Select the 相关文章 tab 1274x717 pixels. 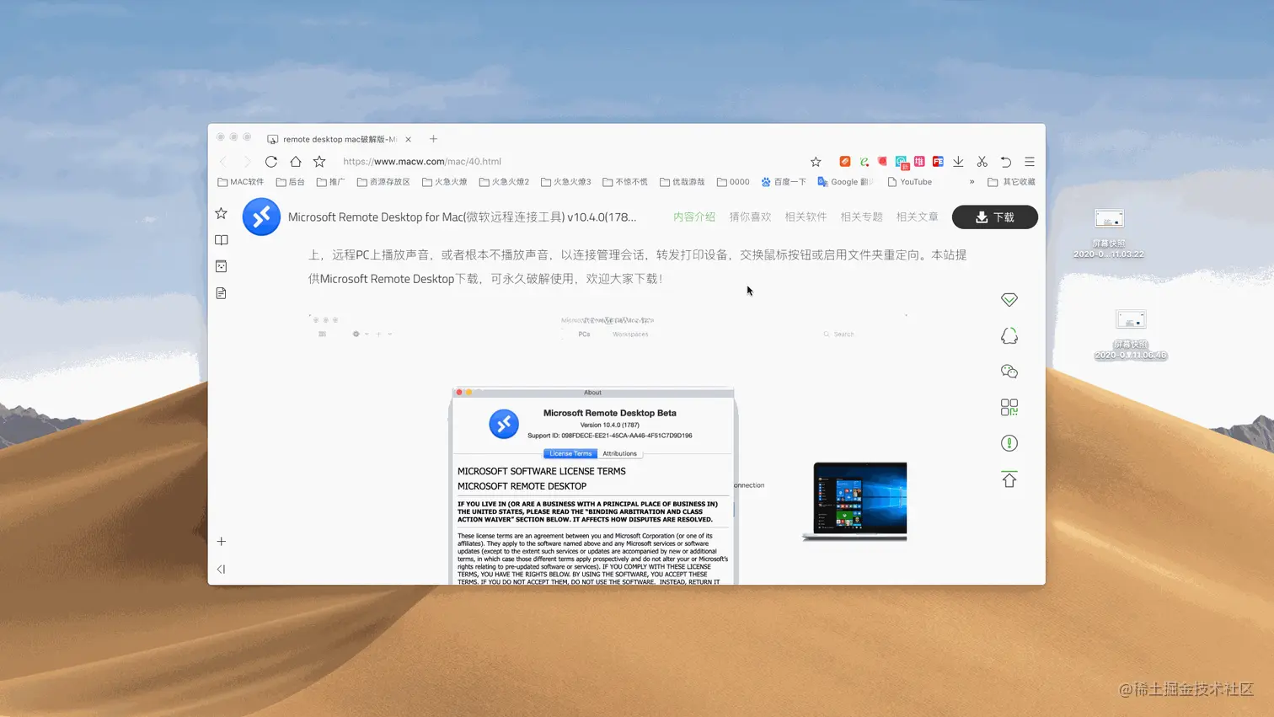click(x=918, y=217)
